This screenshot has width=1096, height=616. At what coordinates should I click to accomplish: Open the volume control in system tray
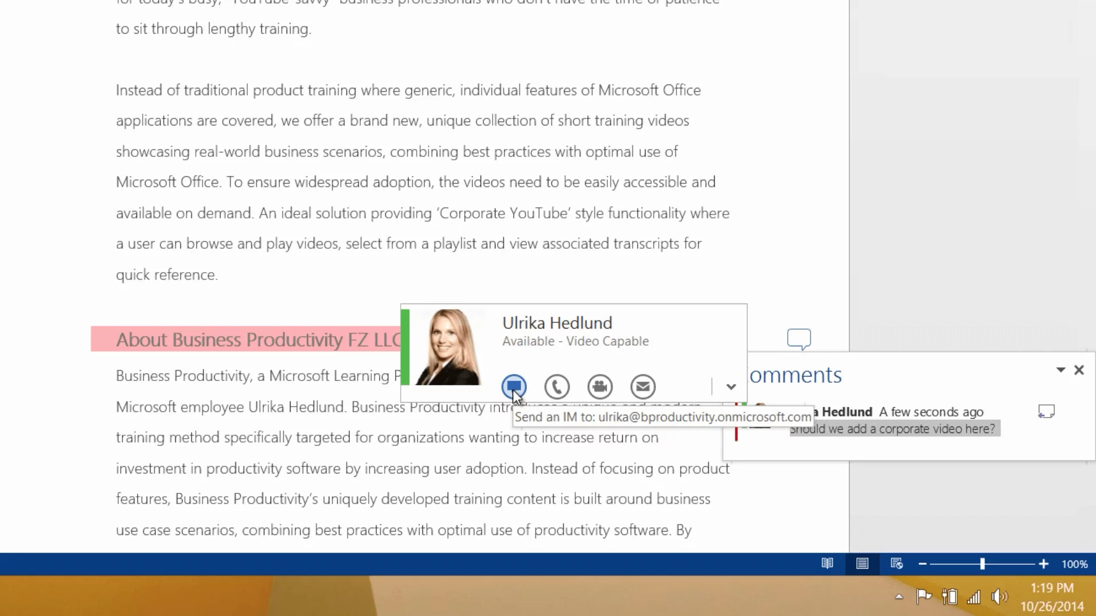pos(999,597)
